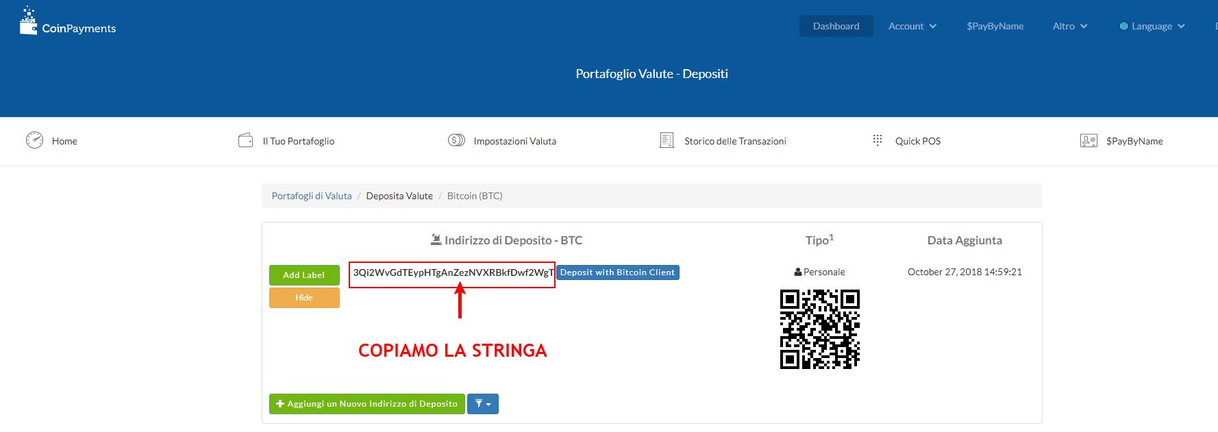Select $PayByName in the top navigation bar
Image resolution: width=1218 pixels, height=432 pixels.
995,27
